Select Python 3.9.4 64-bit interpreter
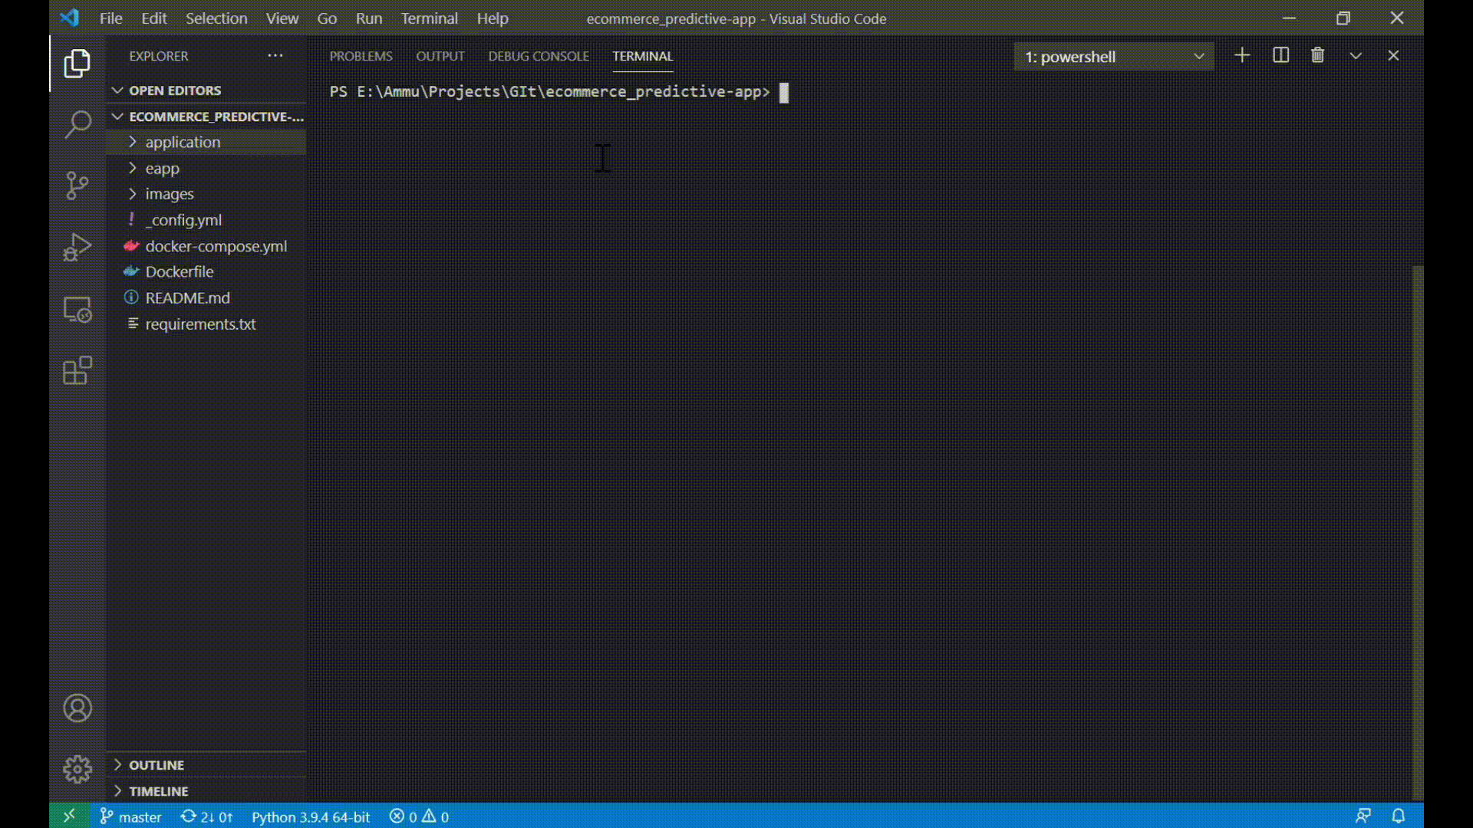Image resolution: width=1473 pixels, height=828 pixels. [311, 816]
